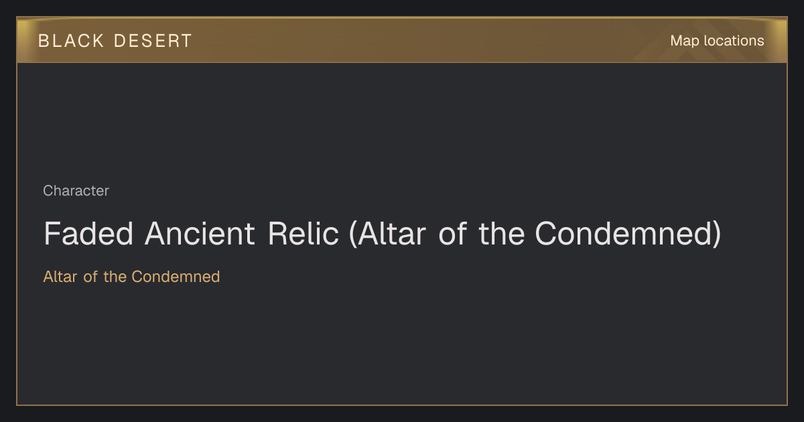This screenshot has width=804, height=422.
Task: Open the gold Altar of the Condemned subtitle
Action: pyautogui.click(x=131, y=277)
